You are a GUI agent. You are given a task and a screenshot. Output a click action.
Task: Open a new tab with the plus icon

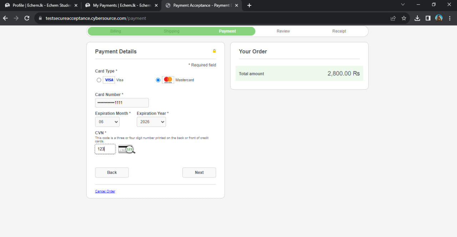(x=249, y=5)
